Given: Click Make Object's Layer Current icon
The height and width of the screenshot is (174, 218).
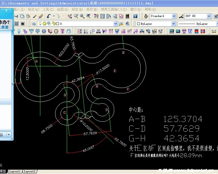Looking at the screenshot, I should coord(121,24).
